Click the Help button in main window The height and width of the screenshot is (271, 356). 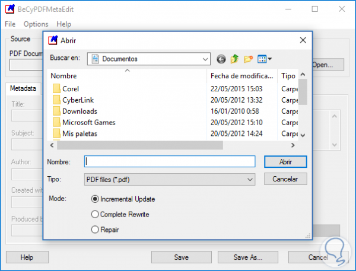point(27,257)
